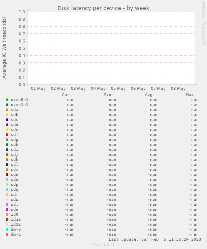This screenshot has width=207, height=249.
Task: Click the Cur value for nvme0n1
Action: [70, 100]
